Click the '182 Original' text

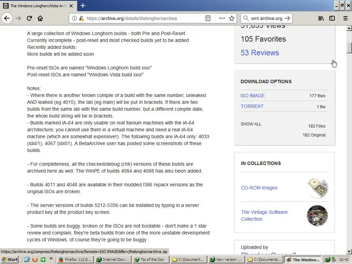tap(314, 135)
